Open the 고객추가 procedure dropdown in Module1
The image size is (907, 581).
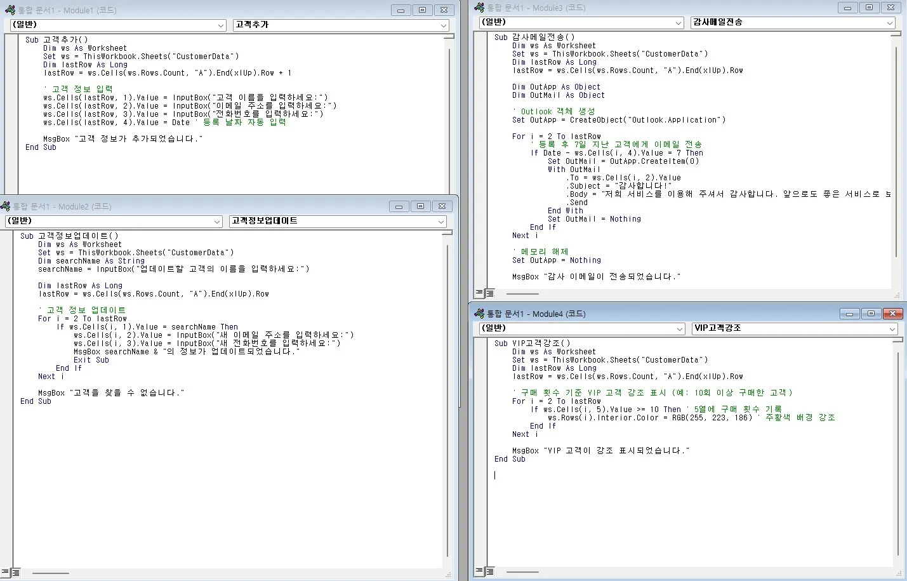[x=444, y=25]
